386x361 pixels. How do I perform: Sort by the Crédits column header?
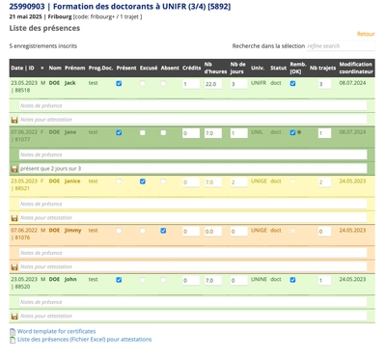pos(192,68)
